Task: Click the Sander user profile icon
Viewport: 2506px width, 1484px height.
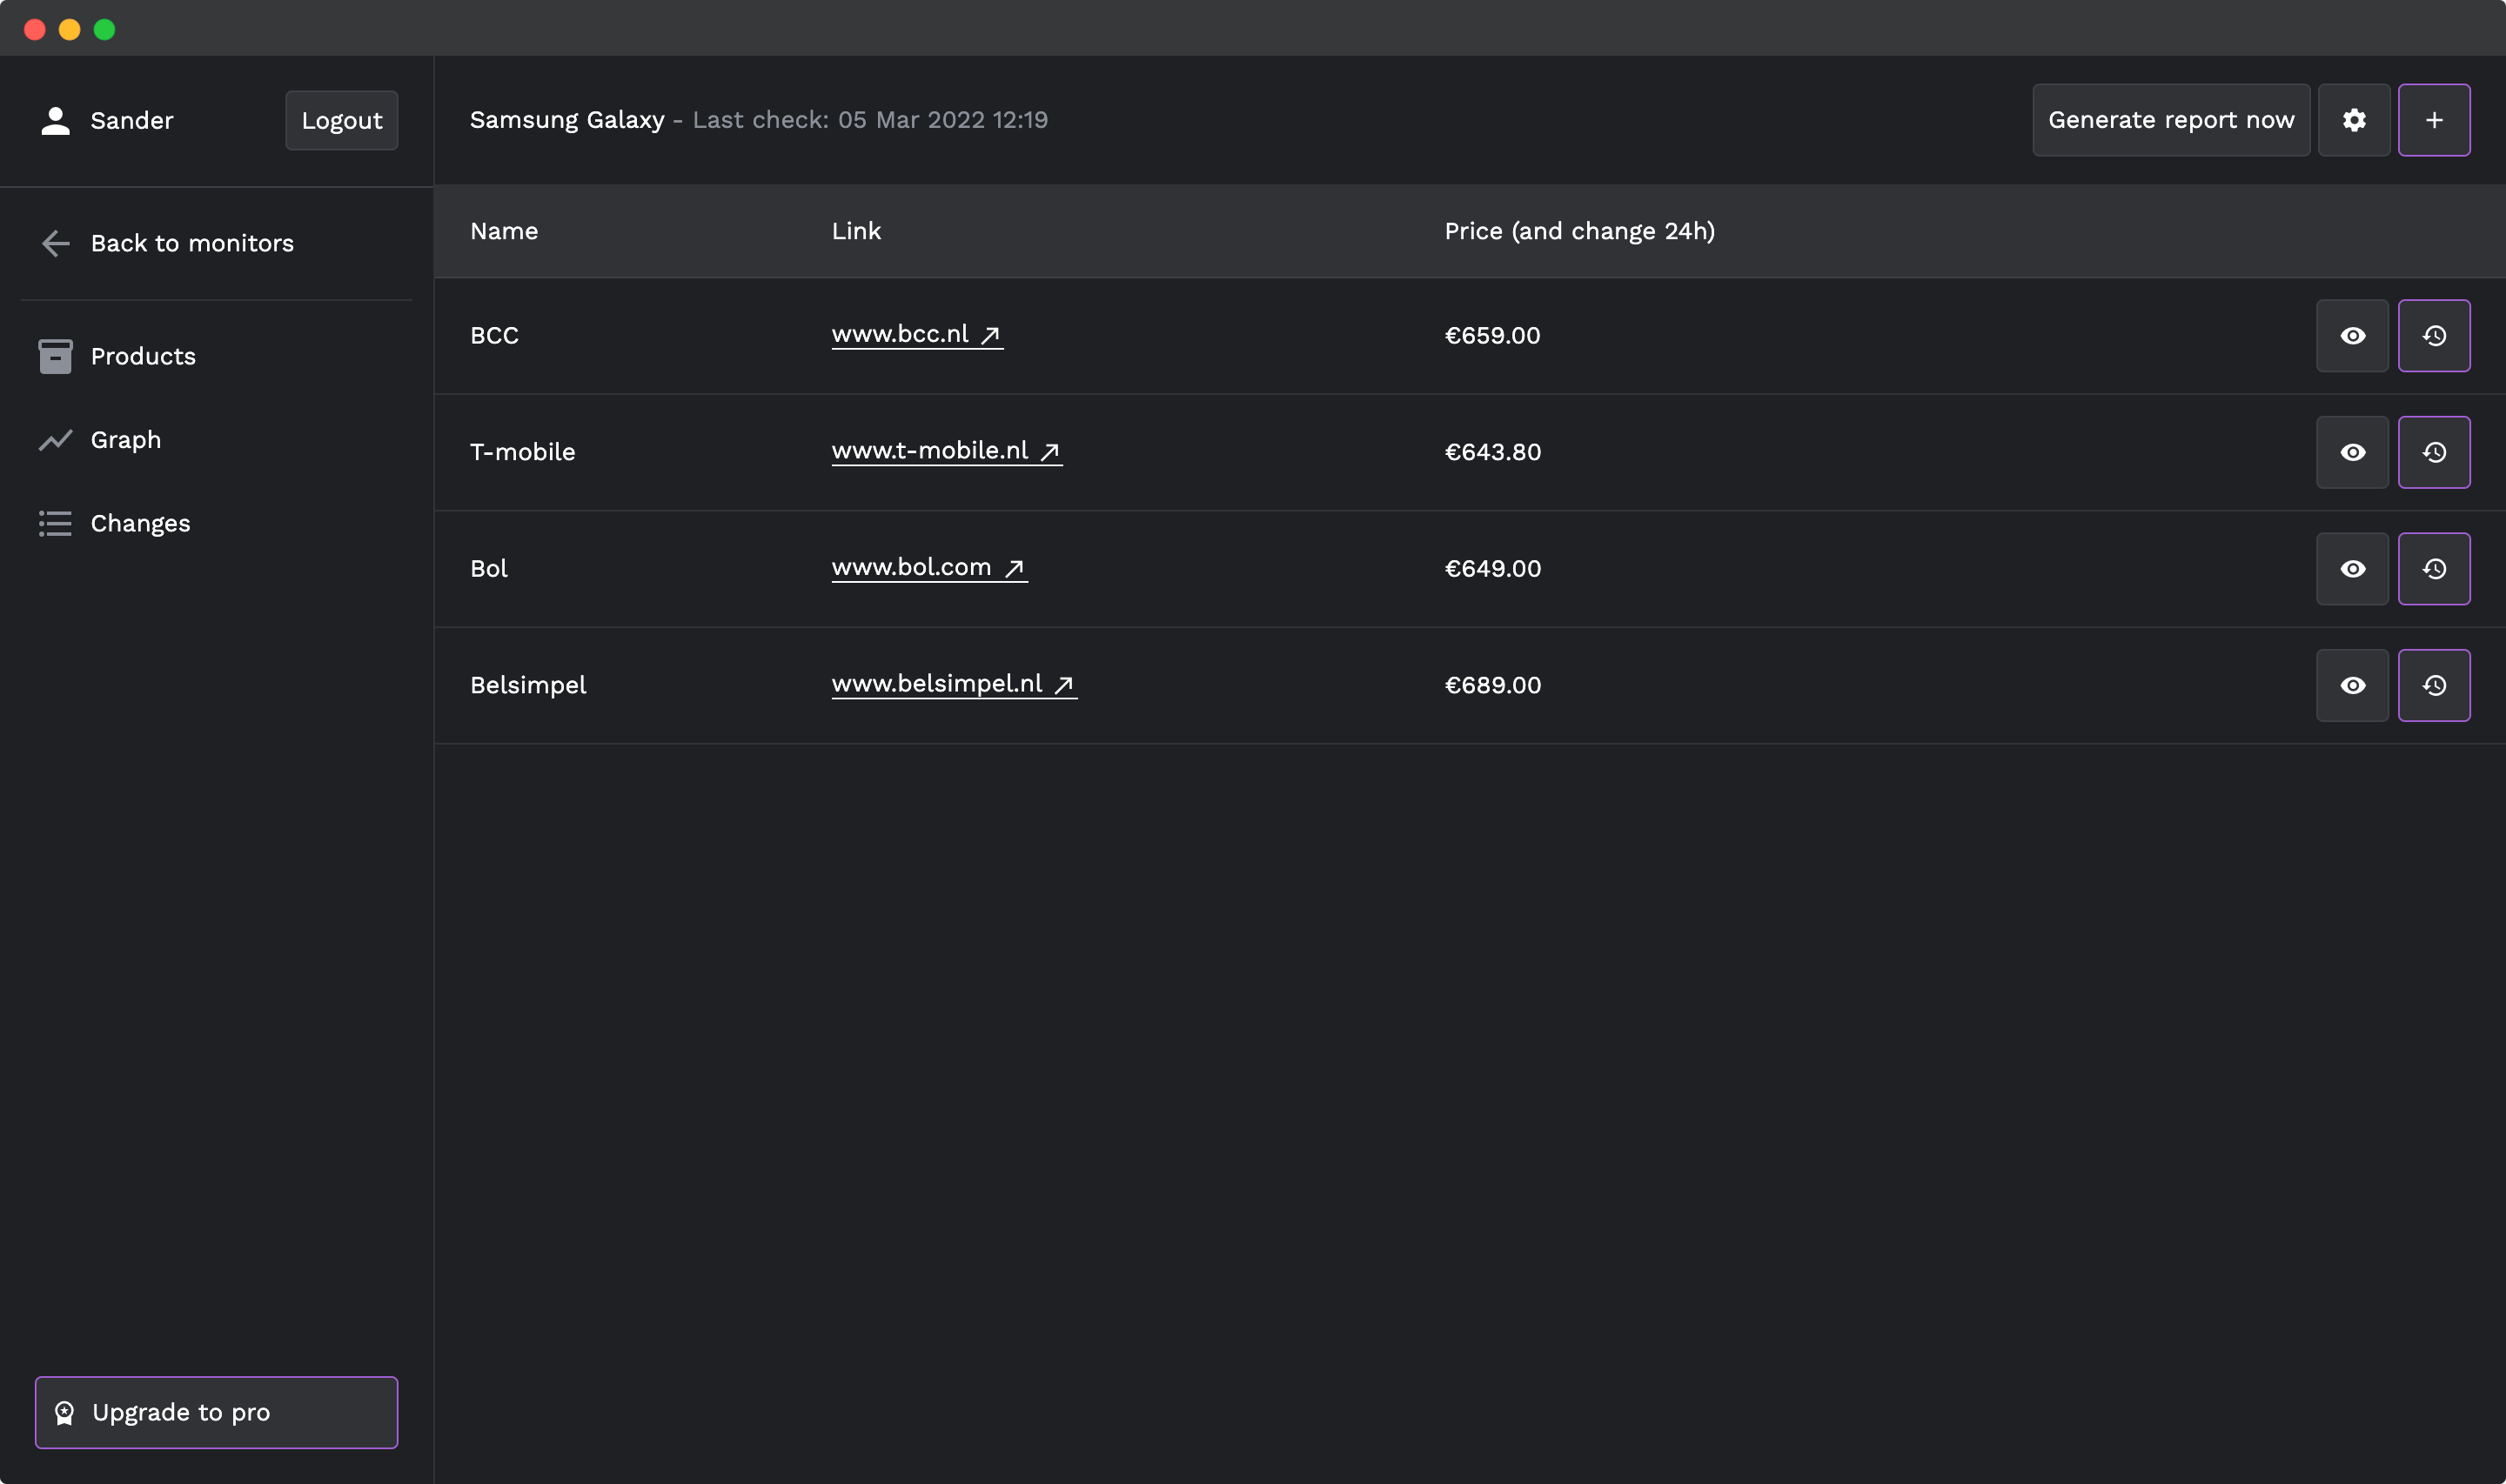Action: 56,120
